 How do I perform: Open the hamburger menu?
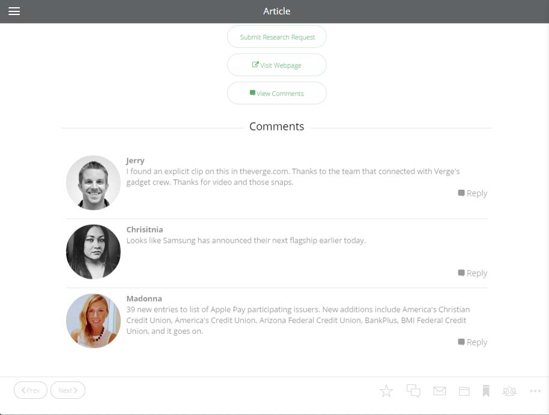point(14,11)
